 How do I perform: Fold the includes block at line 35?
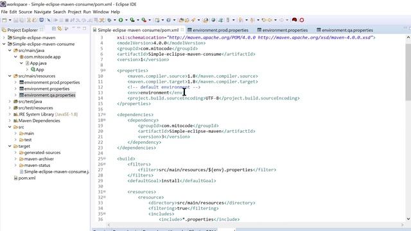point(105,214)
